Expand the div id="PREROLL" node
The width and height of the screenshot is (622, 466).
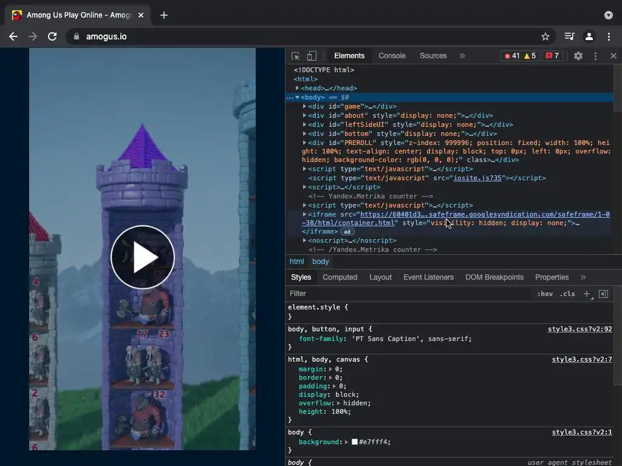coord(304,143)
